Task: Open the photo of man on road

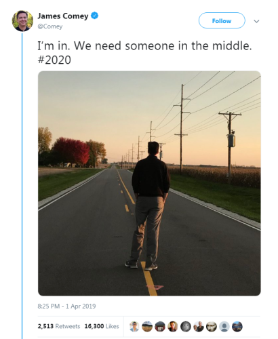Action: [x=149, y=183]
